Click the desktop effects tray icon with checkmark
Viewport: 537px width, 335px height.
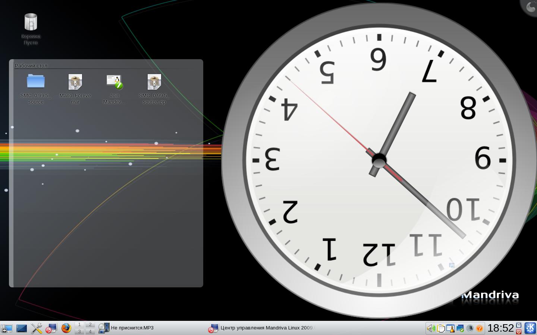coord(460,328)
